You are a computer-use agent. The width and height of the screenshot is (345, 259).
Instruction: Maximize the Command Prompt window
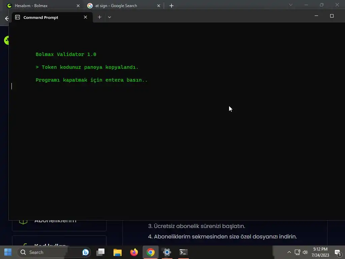[x=332, y=16]
